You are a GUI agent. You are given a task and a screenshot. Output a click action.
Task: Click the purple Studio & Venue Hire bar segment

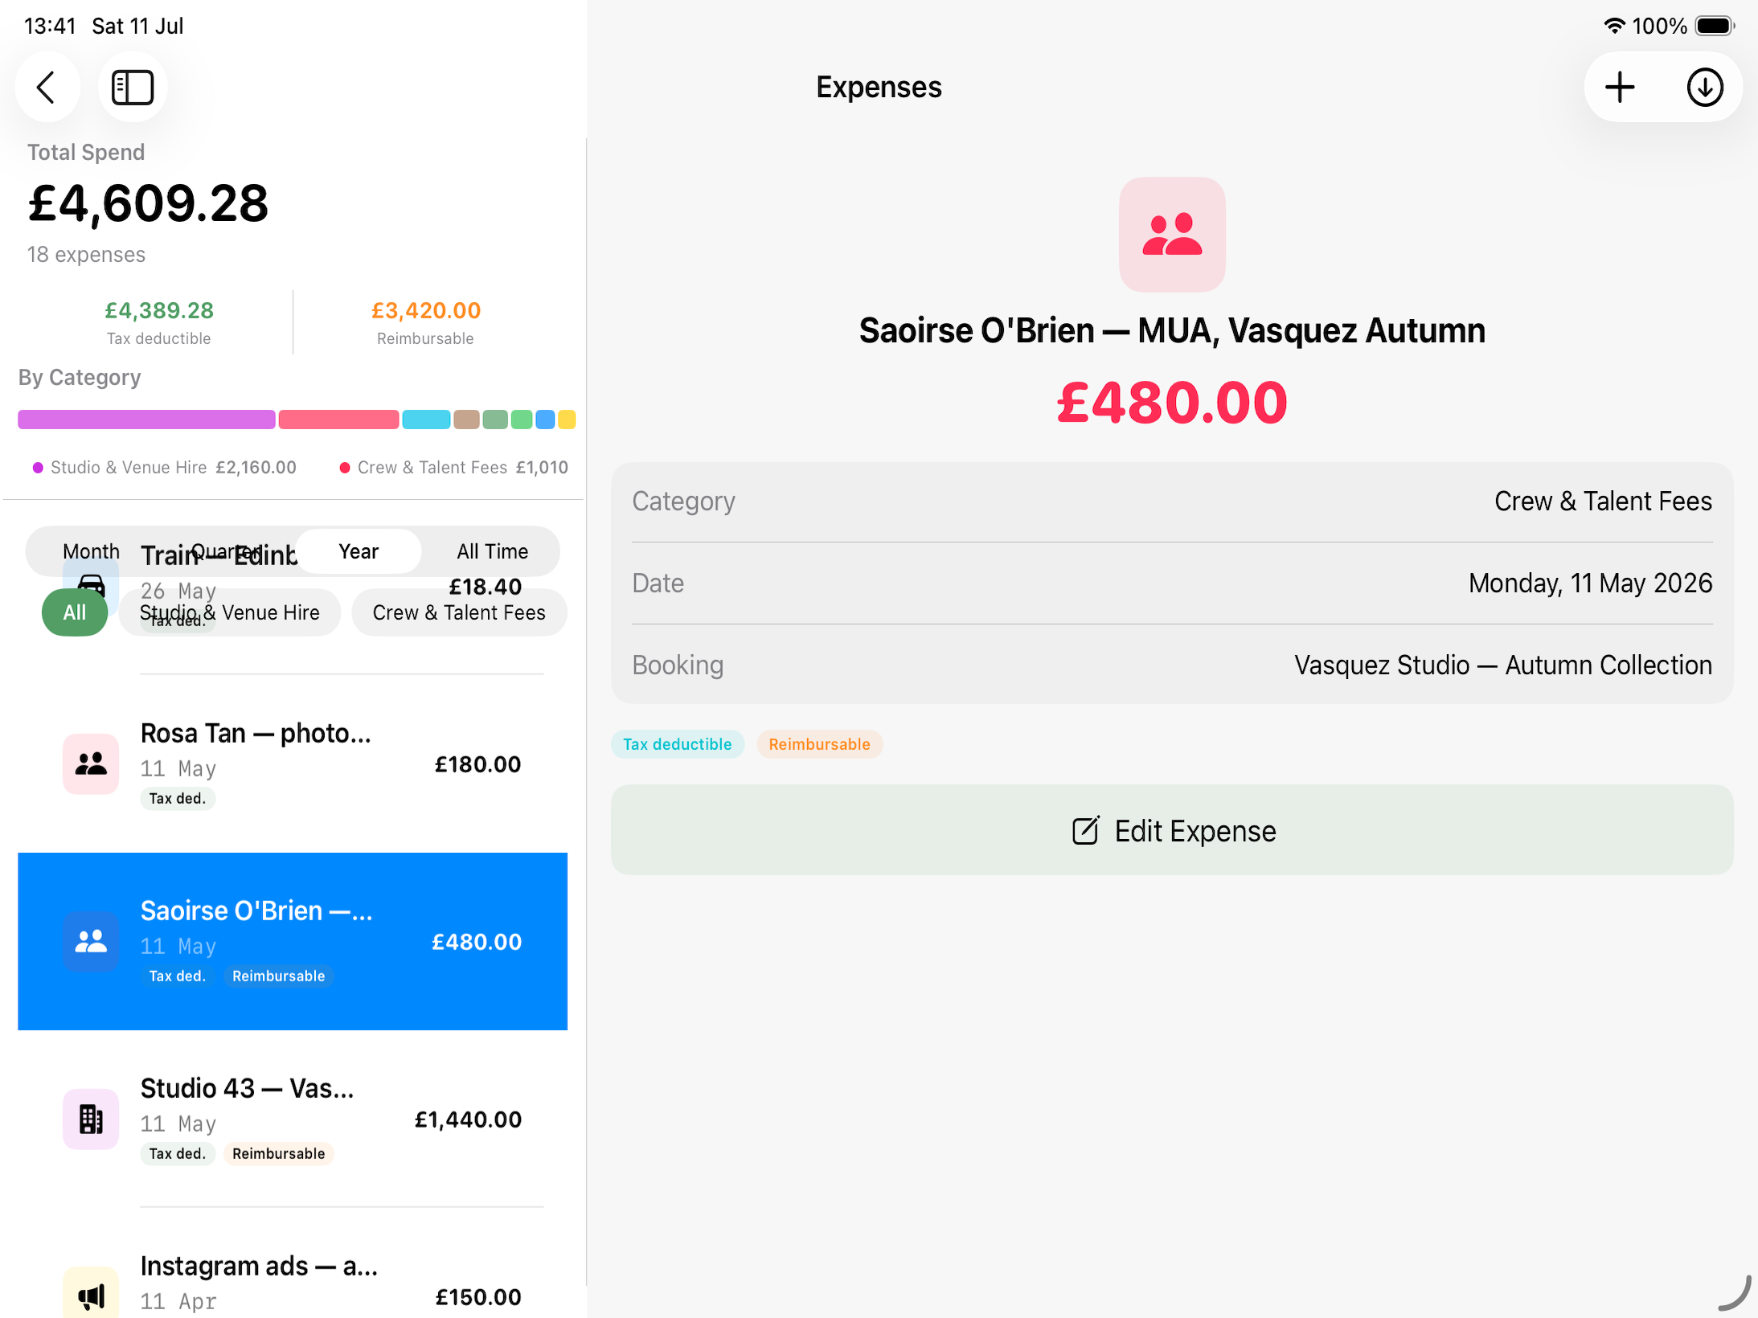[146, 420]
